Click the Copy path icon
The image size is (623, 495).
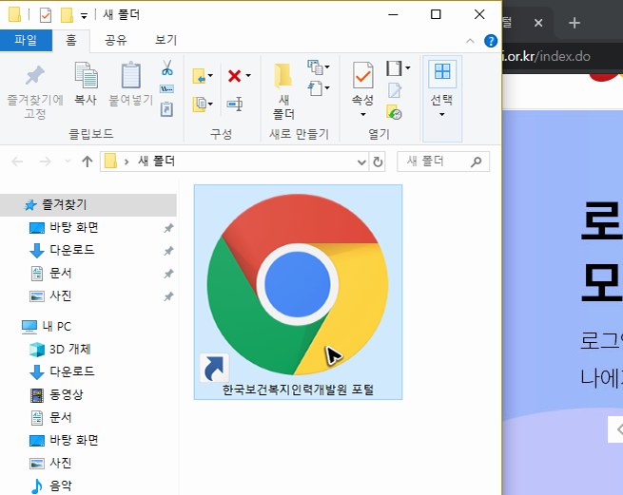point(166,88)
